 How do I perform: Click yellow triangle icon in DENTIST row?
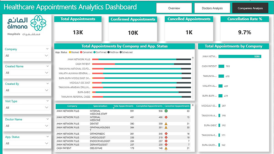click(x=166, y=124)
